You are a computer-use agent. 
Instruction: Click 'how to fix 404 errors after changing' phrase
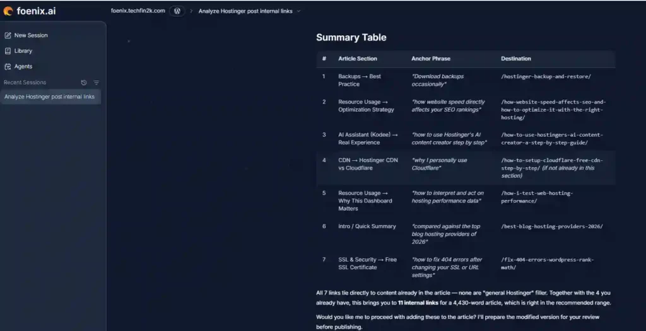tap(447, 267)
